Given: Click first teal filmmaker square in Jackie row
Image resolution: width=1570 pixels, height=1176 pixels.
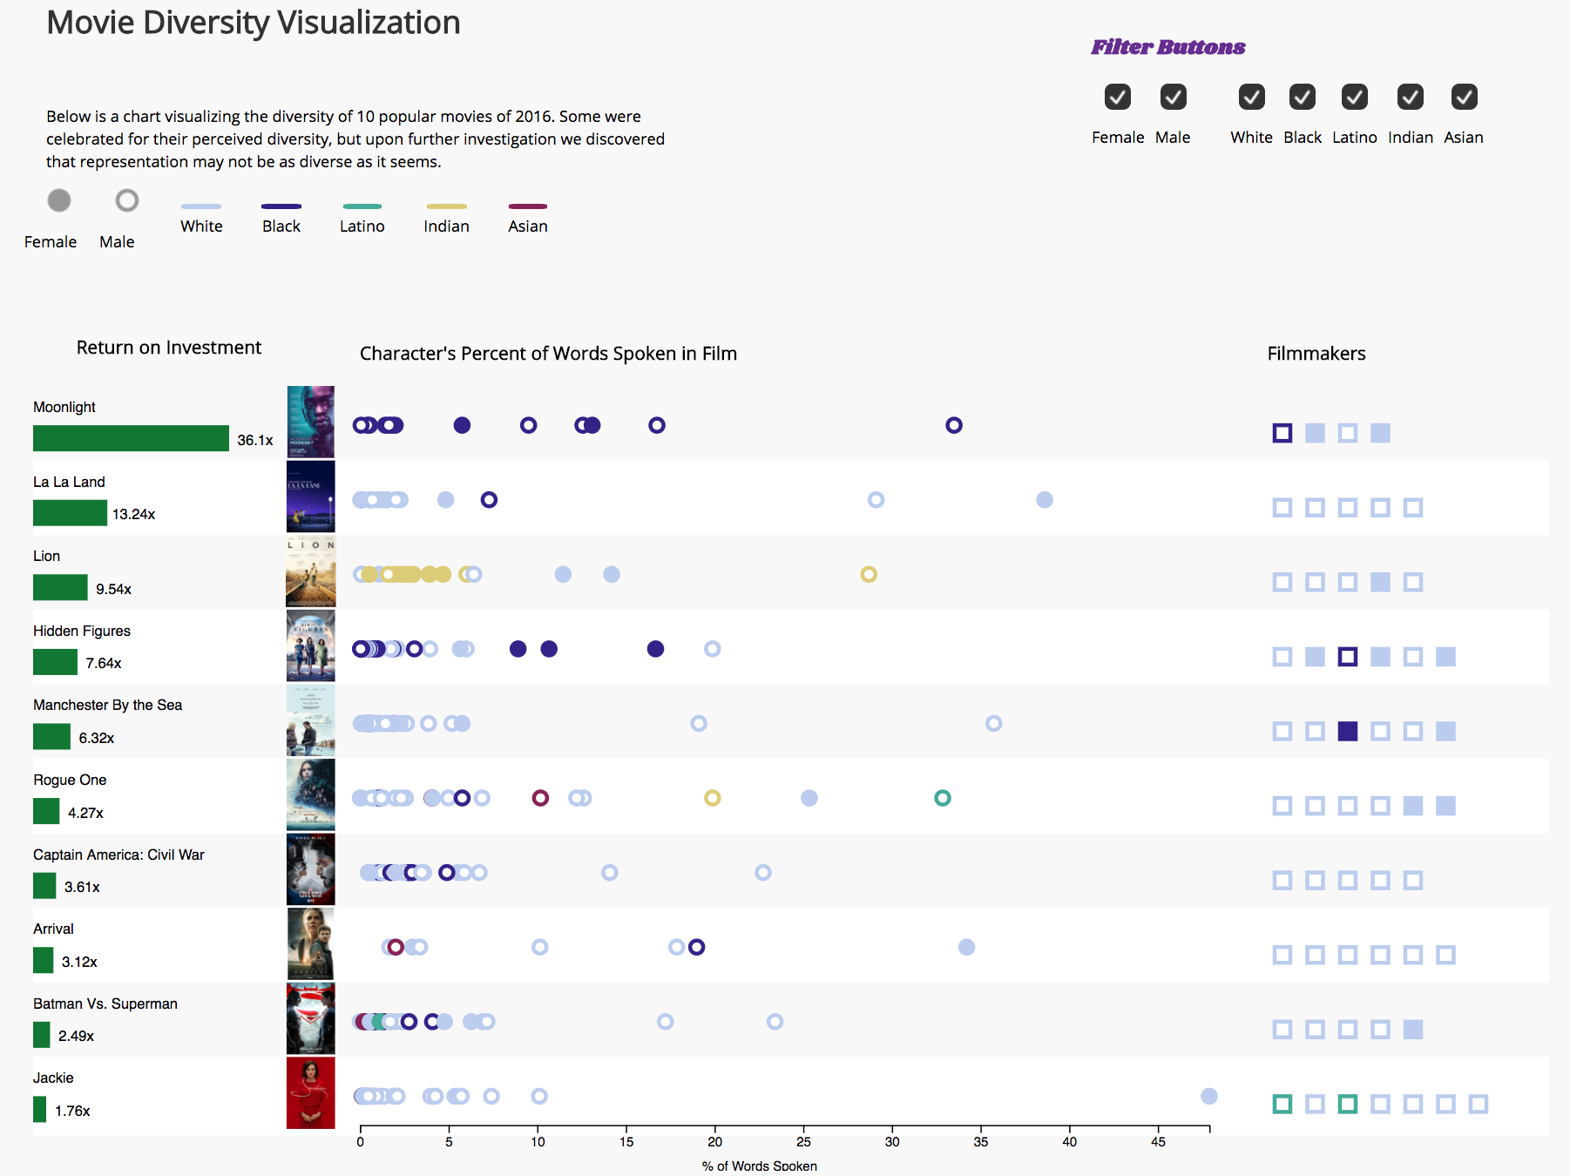Looking at the screenshot, I should coord(1282,1104).
